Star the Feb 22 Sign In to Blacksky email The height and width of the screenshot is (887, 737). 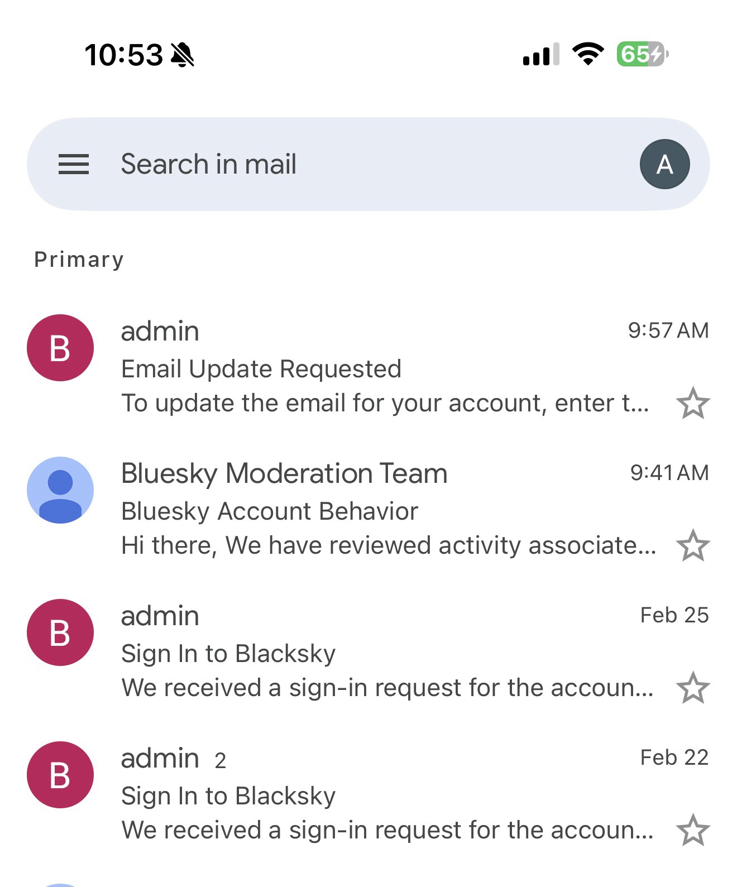pos(692,830)
